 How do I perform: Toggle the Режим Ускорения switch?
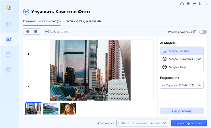coord(203,32)
